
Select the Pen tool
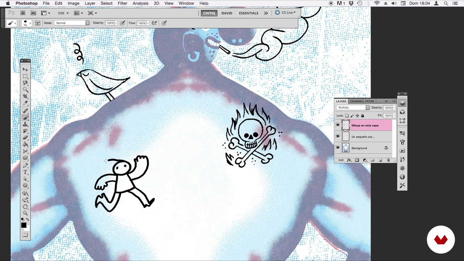(x=25, y=166)
